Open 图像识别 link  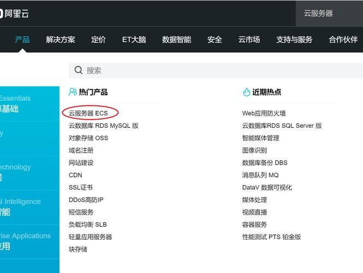click(x=255, y=150)
